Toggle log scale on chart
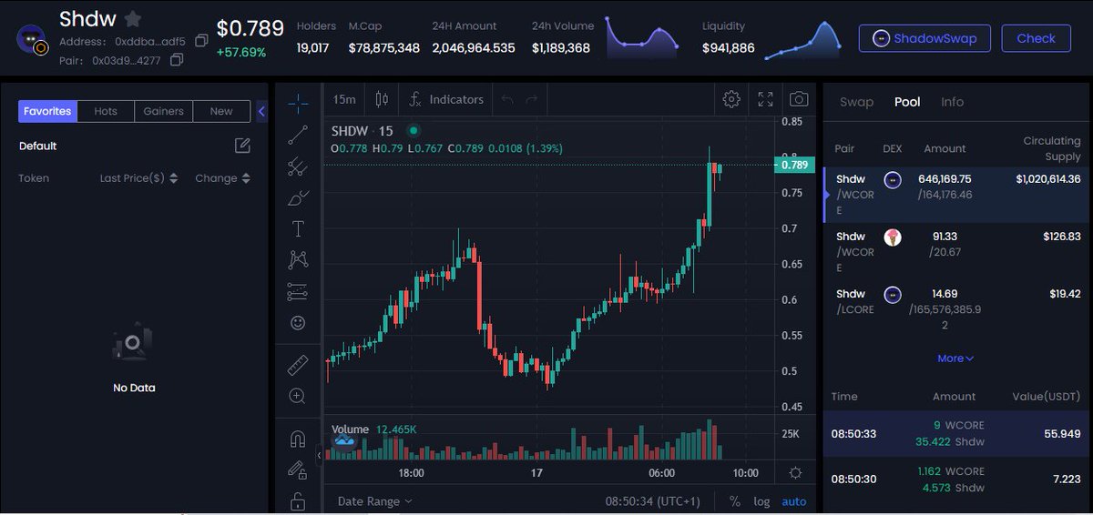 [761, 501]
